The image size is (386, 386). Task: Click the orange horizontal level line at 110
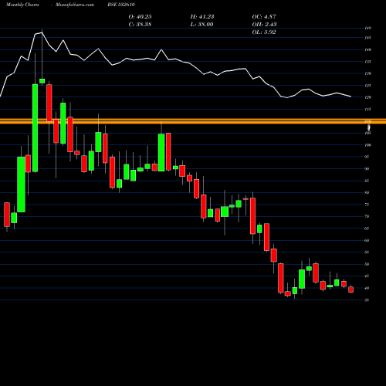[x=193, y=121]
